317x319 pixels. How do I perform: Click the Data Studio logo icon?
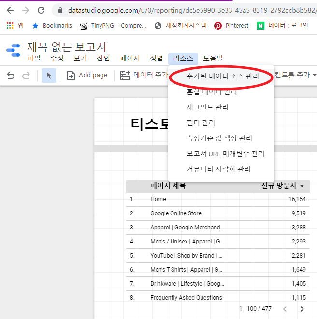pos(13,50)
